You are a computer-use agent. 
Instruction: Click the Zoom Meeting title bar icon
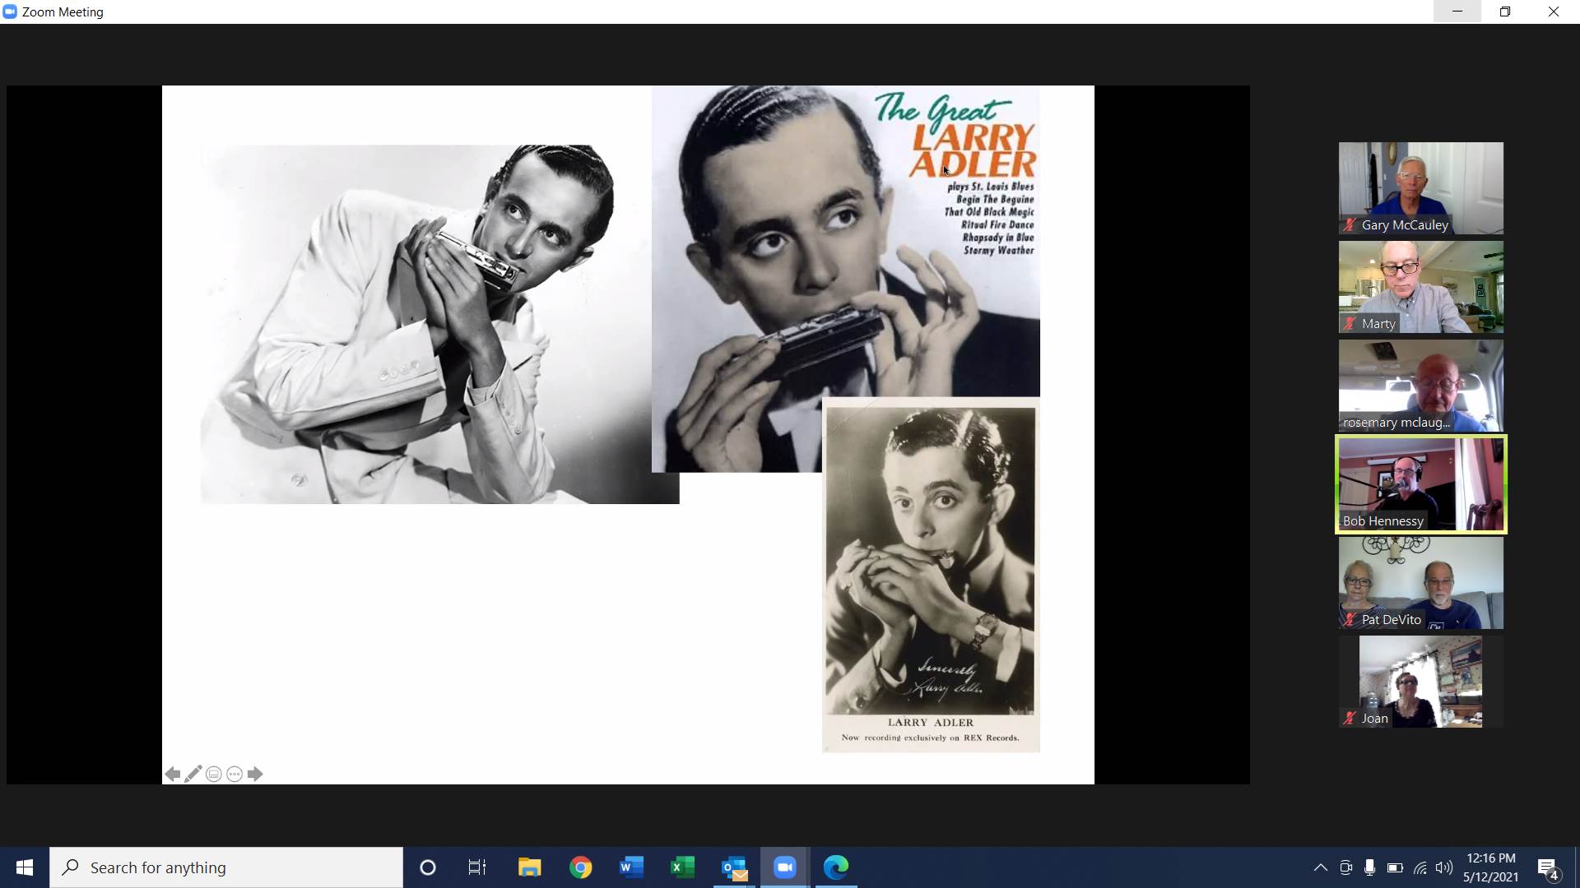[x=10, y=12]
